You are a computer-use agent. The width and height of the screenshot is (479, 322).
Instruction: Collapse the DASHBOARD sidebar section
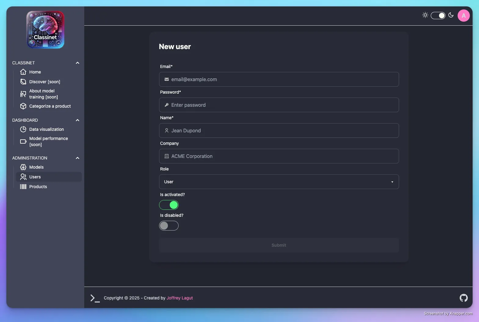(x=78, y=120)
